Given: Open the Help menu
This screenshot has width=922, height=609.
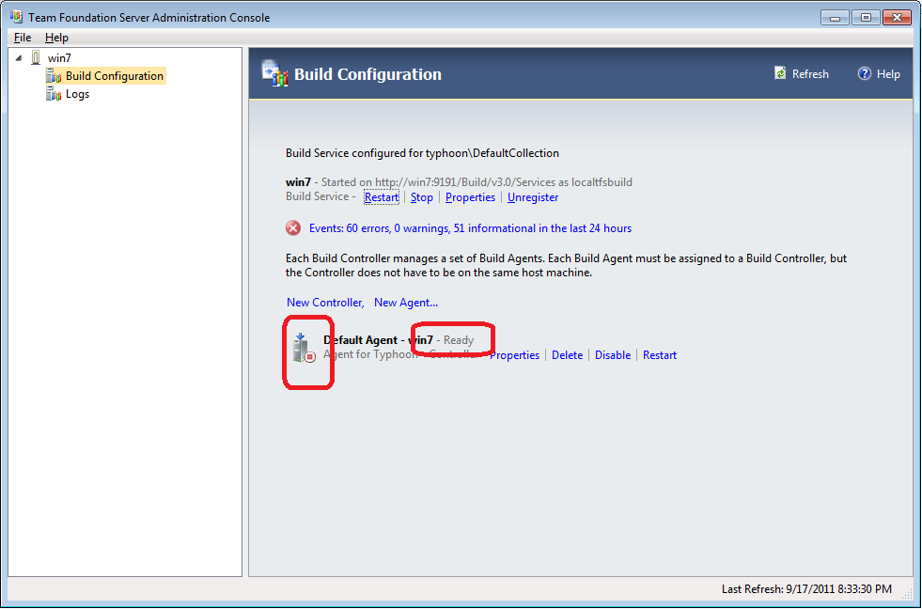Looking at the screenshot, I should pos(56,38).
